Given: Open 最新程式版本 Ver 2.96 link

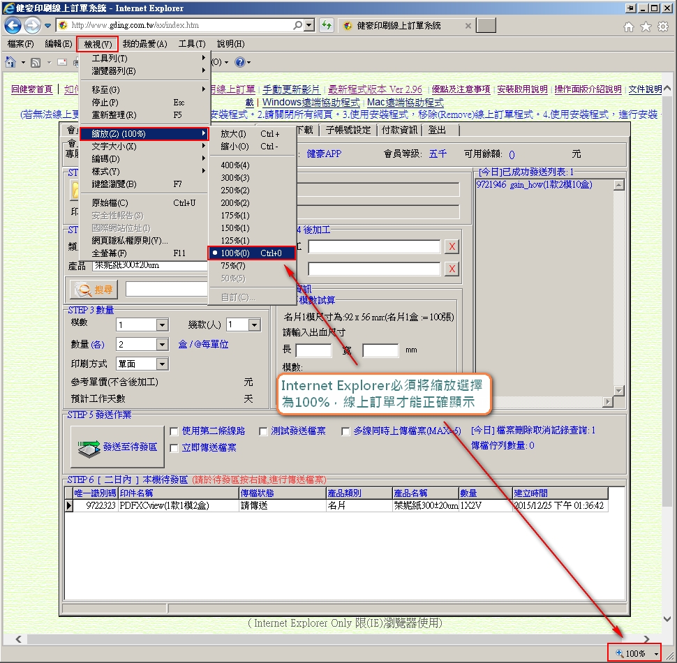Looking at the screenshot, I should (375, 89).
